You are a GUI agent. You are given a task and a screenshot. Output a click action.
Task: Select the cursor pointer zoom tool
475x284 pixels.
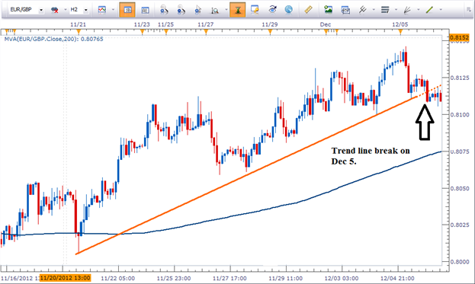coord(197,10)
